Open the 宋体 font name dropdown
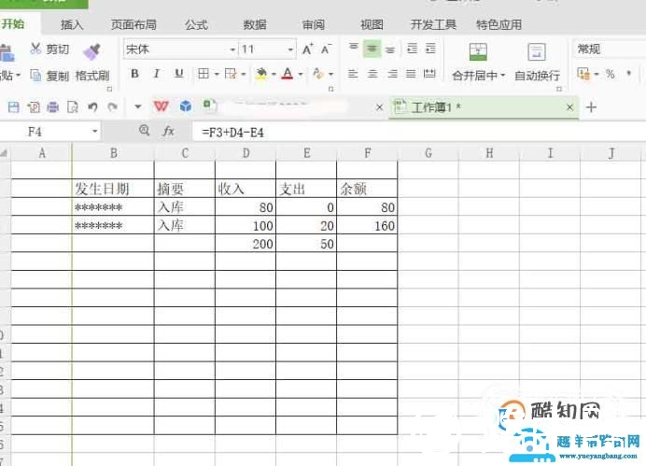Image resolution: width=646 pixels, height=466 pixels. click(232, 49)
